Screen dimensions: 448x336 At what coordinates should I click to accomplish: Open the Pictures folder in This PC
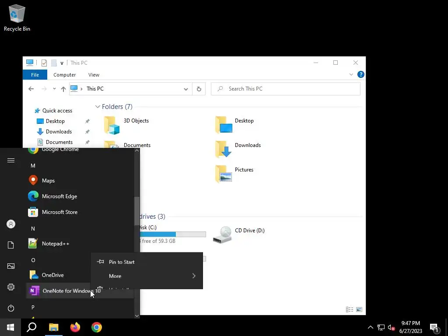click(234, 174)
